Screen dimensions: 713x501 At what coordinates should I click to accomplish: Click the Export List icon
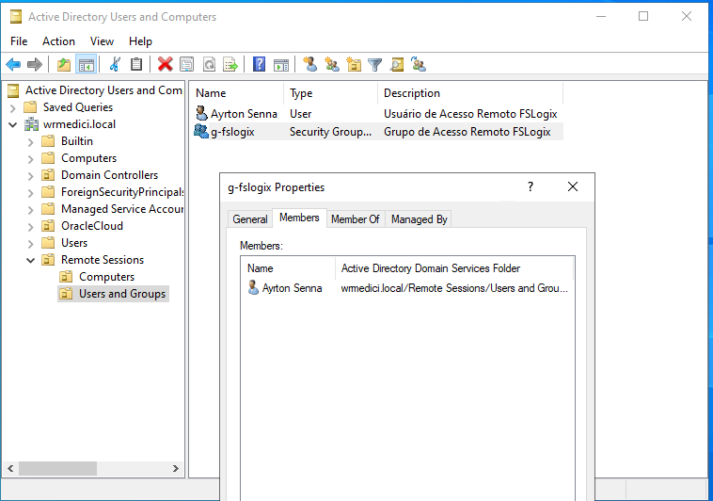coord(230,65)
